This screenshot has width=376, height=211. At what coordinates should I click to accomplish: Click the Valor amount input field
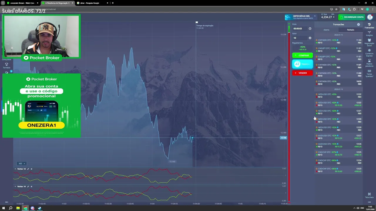[x=300, y=38]
